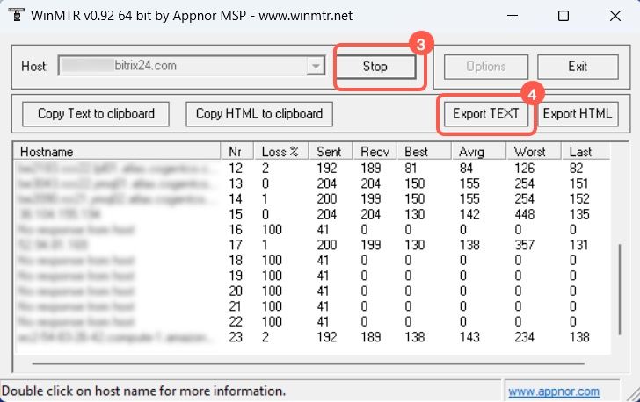The height and width of the screenshot is (402, 640).
Task: Click the Loss % column header
Action: point(280,152)
